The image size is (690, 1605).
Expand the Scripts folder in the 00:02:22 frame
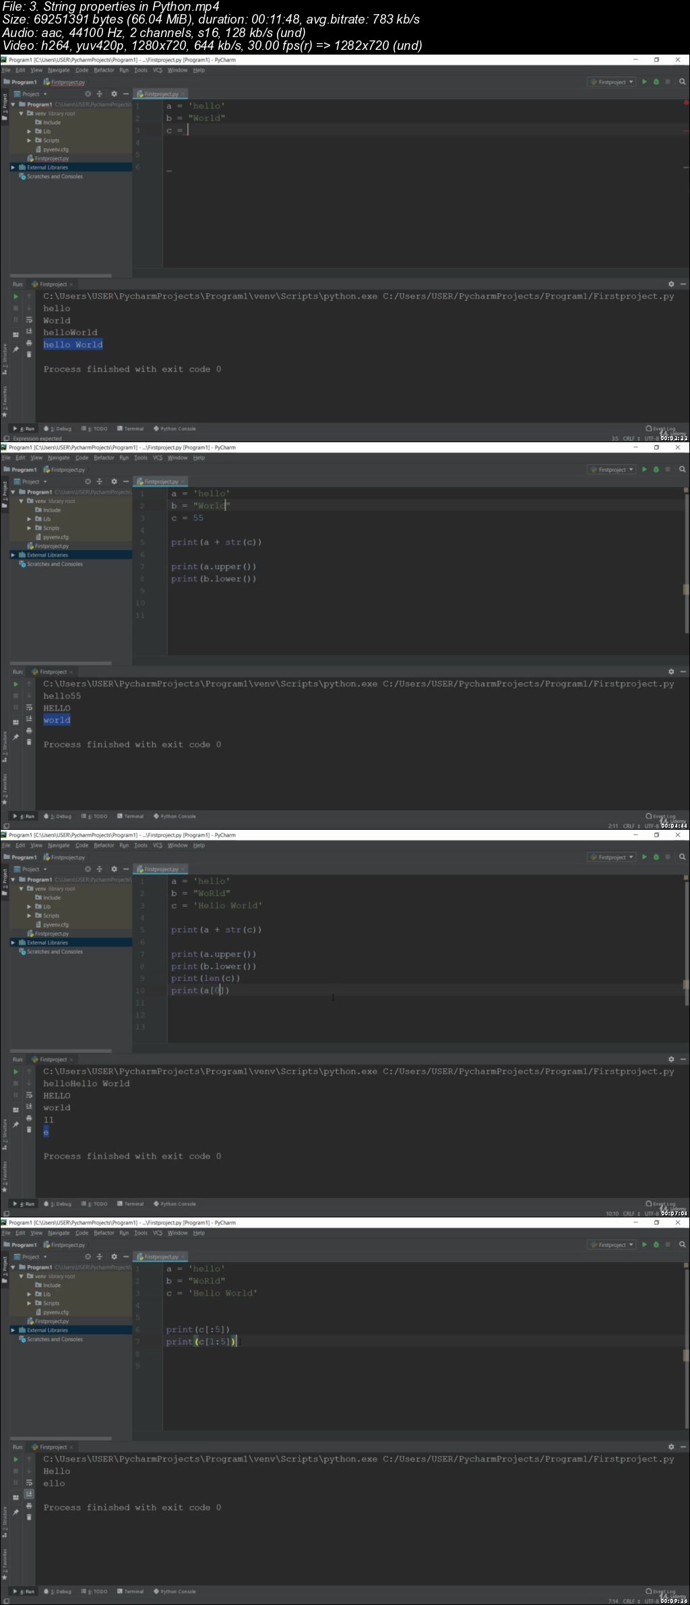[x=29, y=140]
